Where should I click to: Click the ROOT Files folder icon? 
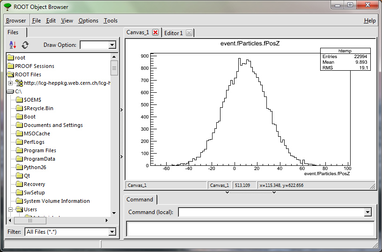click(x=10, y=74)
